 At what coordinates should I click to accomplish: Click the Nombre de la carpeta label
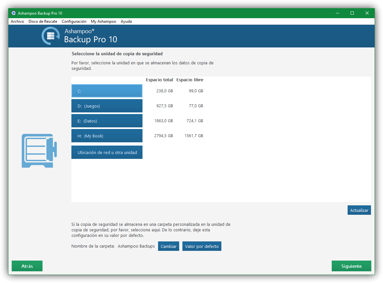[93, 246]
